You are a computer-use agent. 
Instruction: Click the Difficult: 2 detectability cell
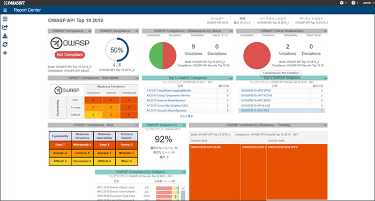click(104, 161)
